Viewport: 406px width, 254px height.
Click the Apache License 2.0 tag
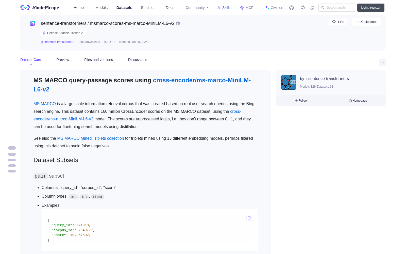(x=63, y=33)
